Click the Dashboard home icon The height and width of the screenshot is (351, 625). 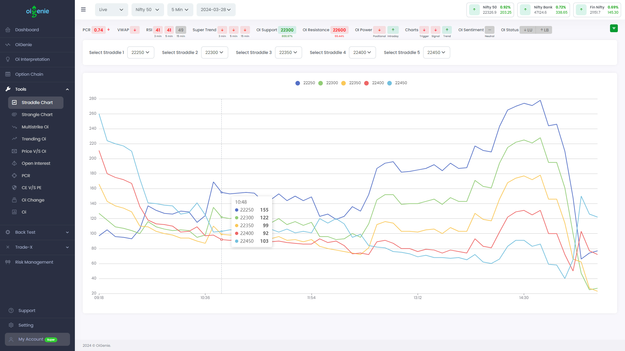point(8,30)
